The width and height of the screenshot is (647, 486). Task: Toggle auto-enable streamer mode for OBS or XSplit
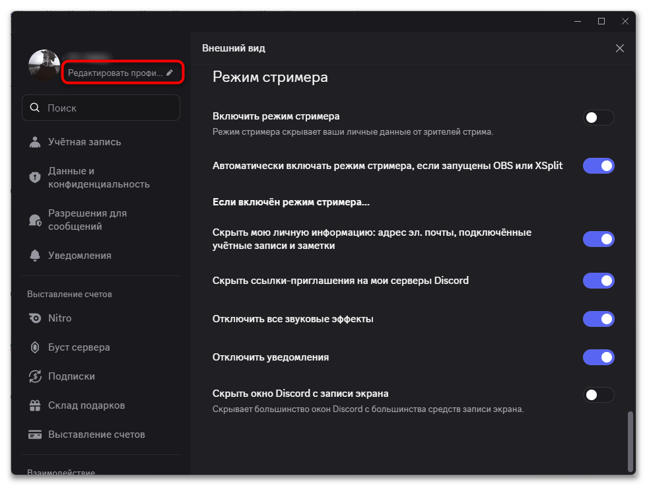(598, 166)
